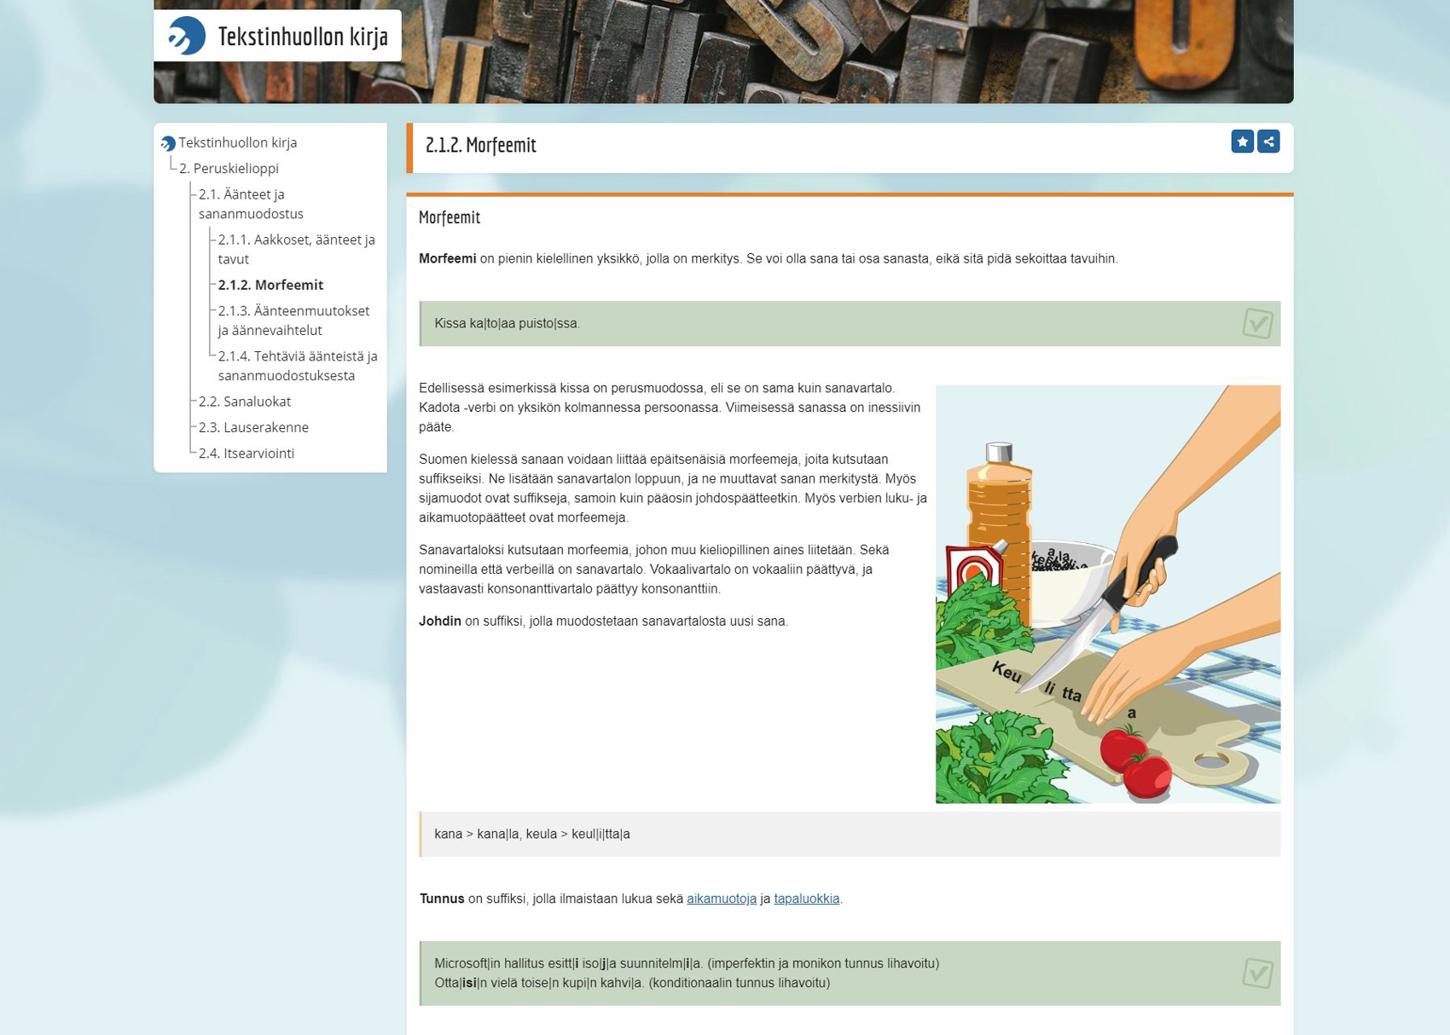Viewport: 1450px width, 1035px height.
Task: Open the 2.2. Sanaluokat chapter
Action: tap(245, 402)
